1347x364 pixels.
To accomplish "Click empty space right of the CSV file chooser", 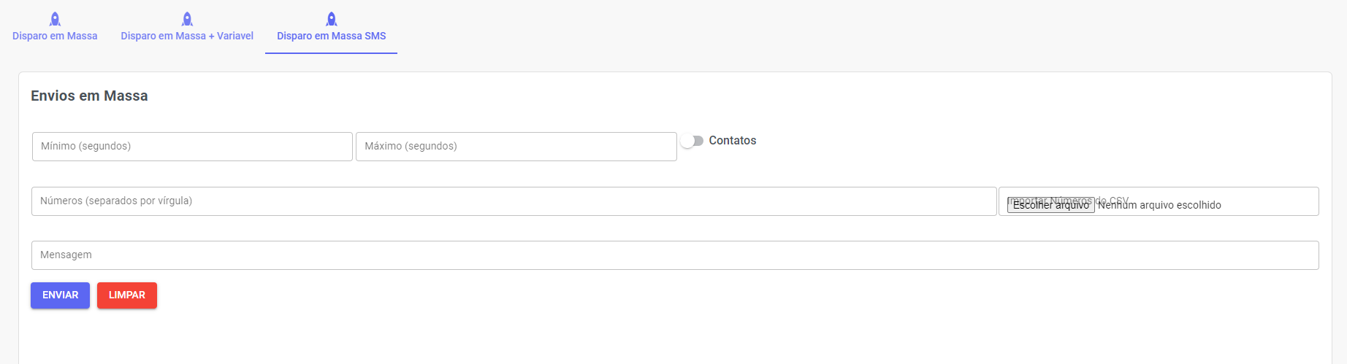I will 1270,202.
